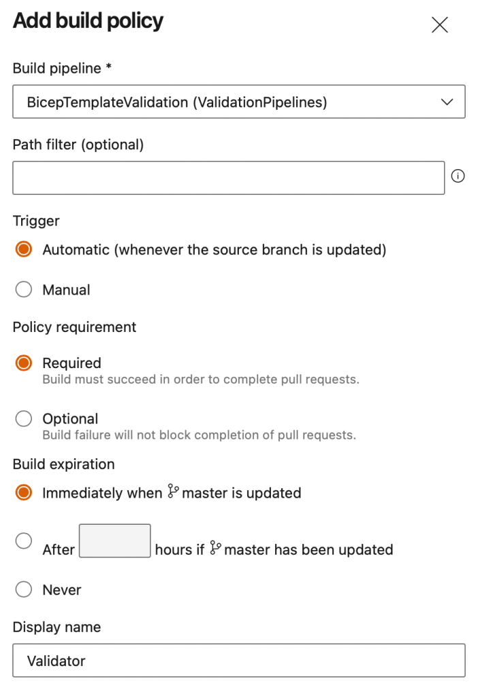Screen dimensions: 478x698
Task: Close the Add build policy panel
Action: [440, 25]
